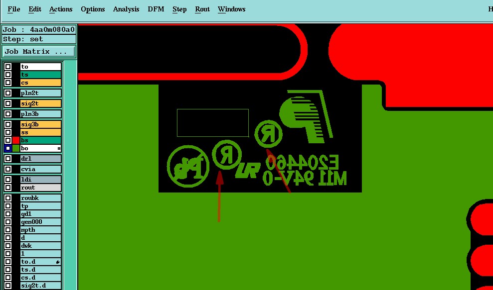Tick the sig3b layer checkbox
This screenshot has width=493, height=290.
[x=8, y=124]
